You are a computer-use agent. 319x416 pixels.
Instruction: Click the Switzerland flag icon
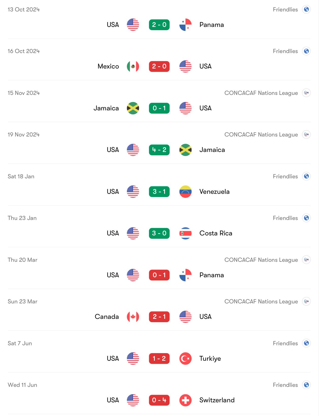click(186, 400)
